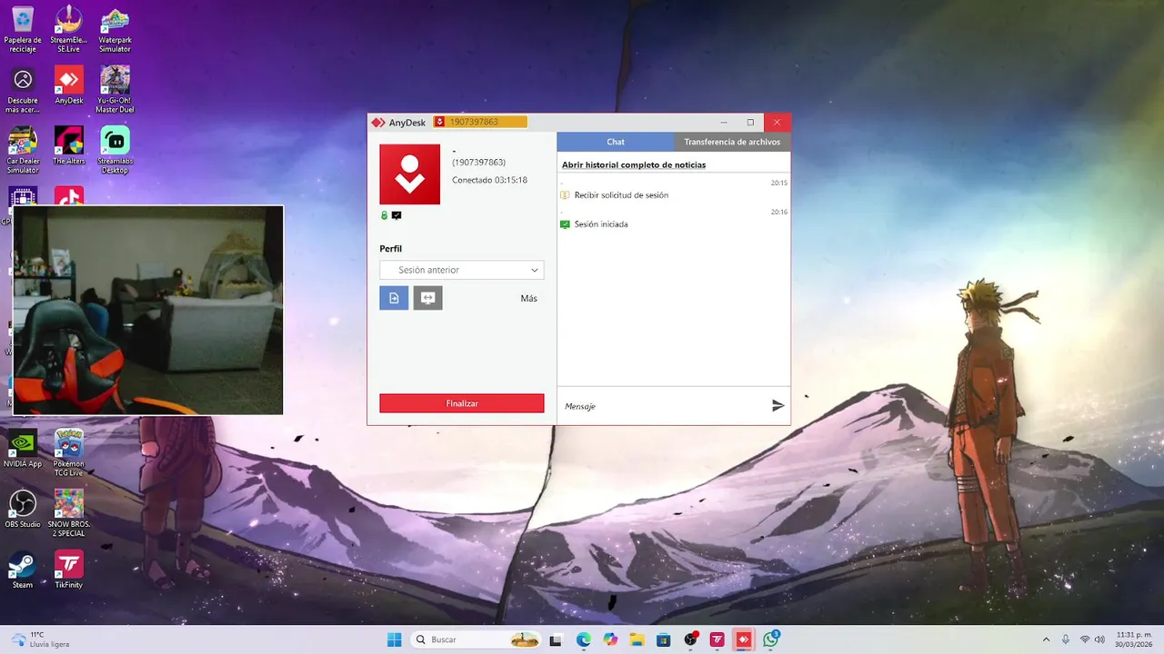The image size is (1164, 654).
Task: Open the Perfil dropdown showing Sesión anterior
Action: [x=462, y=270]
